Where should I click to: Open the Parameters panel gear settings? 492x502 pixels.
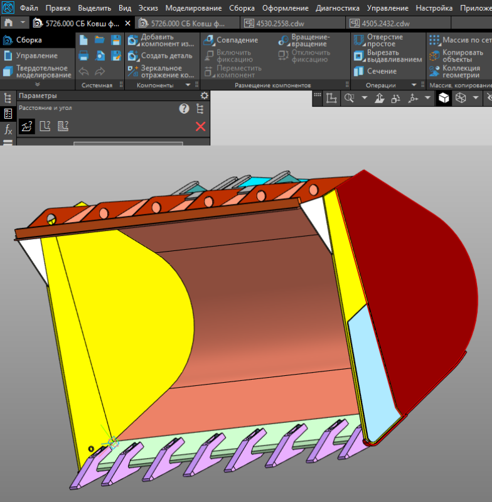point(204,95)
